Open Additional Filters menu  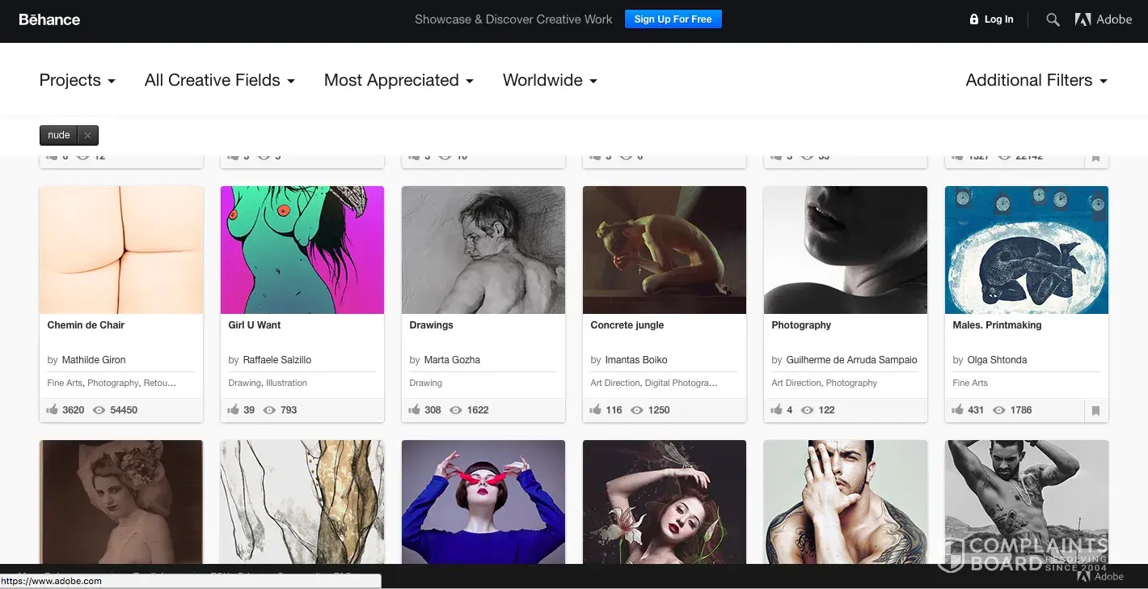click(1036, 80)
